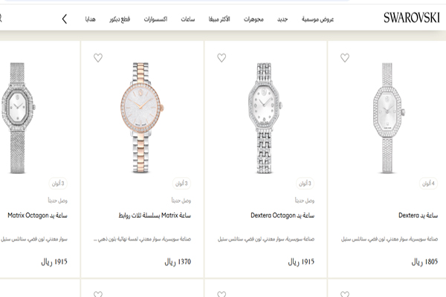Screen dimensions: 446x297
Task: Favorite the Dextera watch with heart icon
Action: point(345,58)
